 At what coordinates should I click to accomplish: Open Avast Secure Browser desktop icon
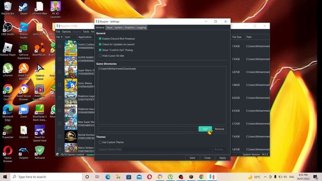tap(24, 93)
